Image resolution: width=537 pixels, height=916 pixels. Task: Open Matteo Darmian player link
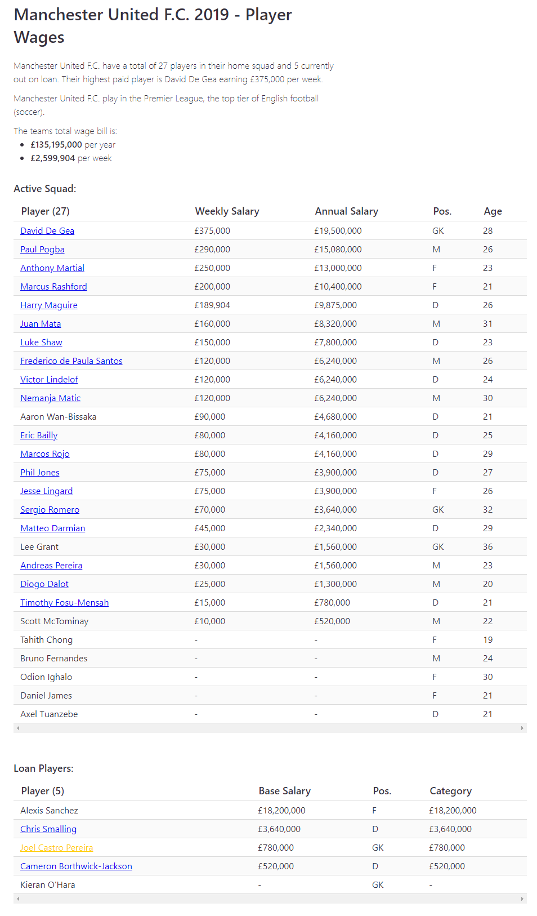tap(52, 528)
